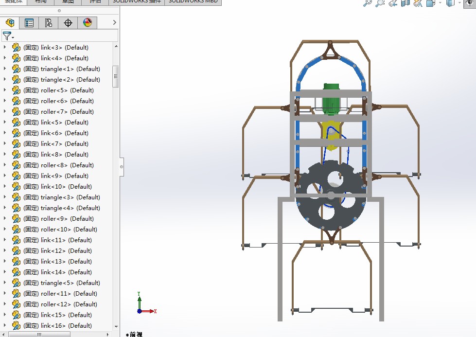Open the filter dropdown arrow beside the funnel
The image size is (476, 337).
click(x=13, y=37)
